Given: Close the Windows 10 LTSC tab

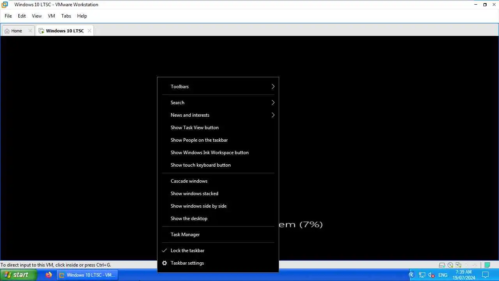Looking at the screenshot, I should [89, 31].
